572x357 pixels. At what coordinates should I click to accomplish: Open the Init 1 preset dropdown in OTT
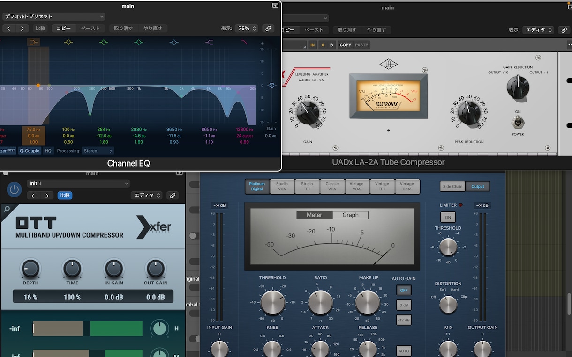point(78,183)
